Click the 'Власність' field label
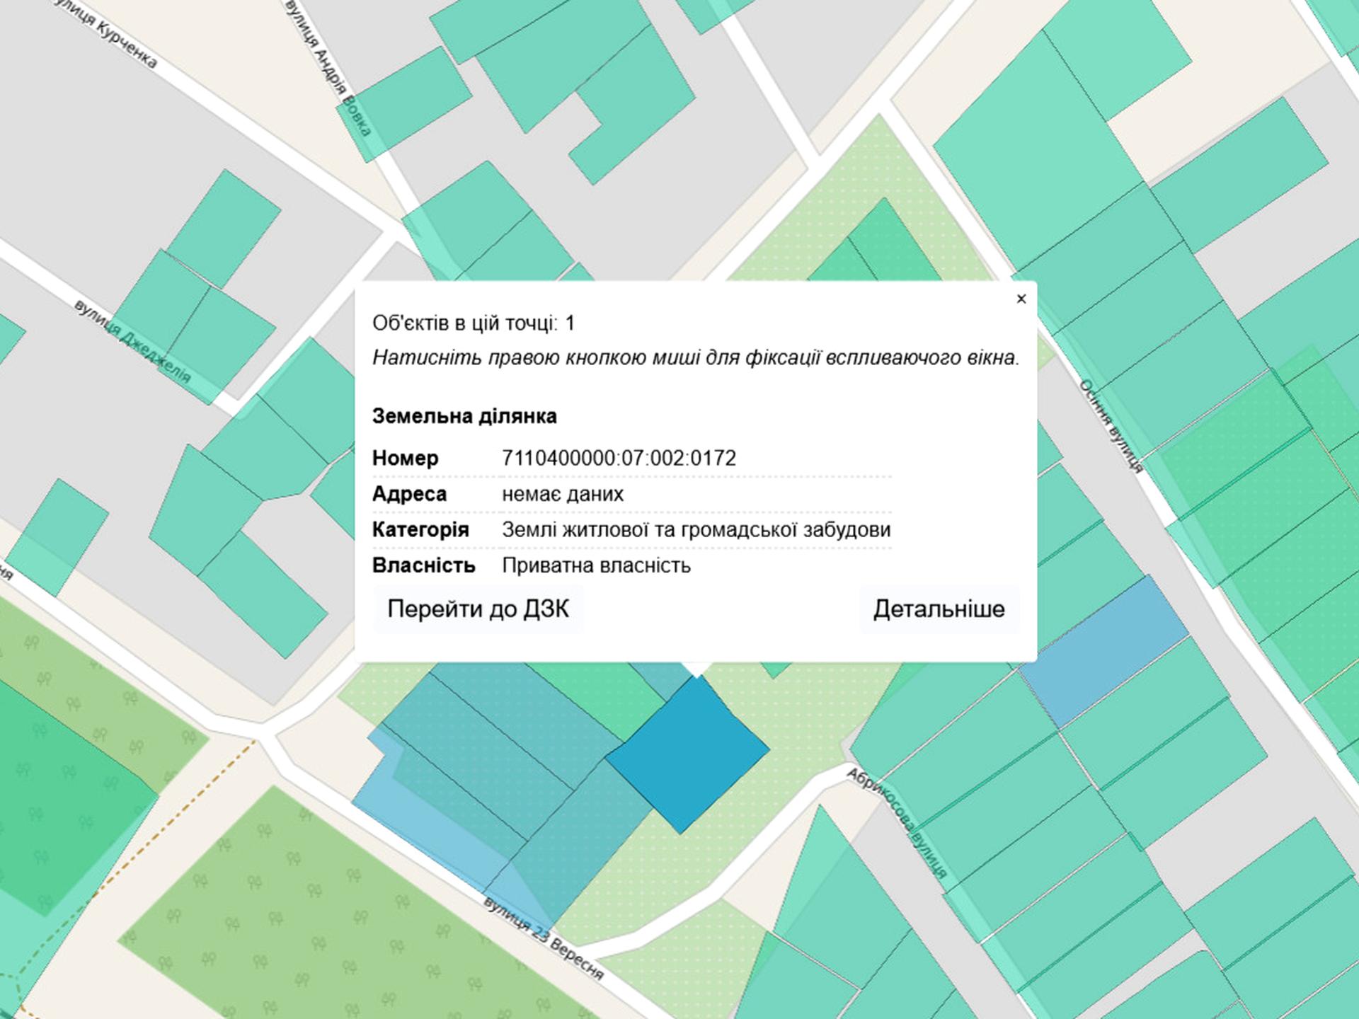This screenshot has width=1359, height=1019. pos(424,566)
